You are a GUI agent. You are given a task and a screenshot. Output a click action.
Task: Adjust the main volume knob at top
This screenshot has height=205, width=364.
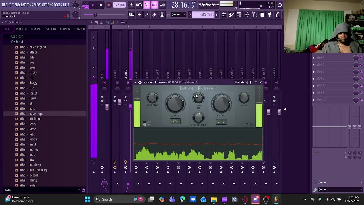pyautogui.click(x=76, y=5)
